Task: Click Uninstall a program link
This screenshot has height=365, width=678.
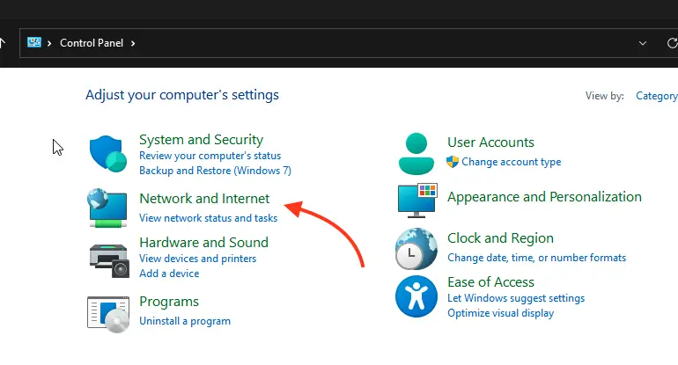Action: 185,321
